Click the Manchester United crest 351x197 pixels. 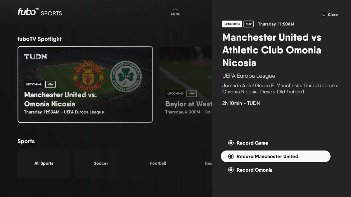pyautogui.click(x=88, y=76)
